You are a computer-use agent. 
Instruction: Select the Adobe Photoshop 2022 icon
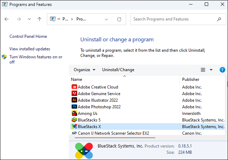click(x=74, y=107)
